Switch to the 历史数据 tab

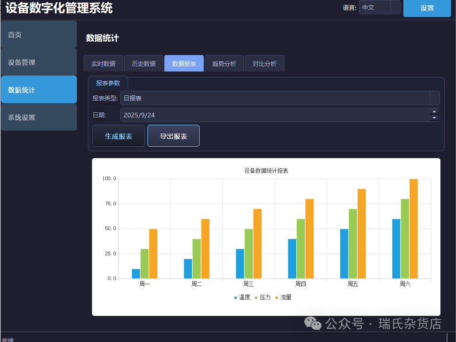coord(144,64)
